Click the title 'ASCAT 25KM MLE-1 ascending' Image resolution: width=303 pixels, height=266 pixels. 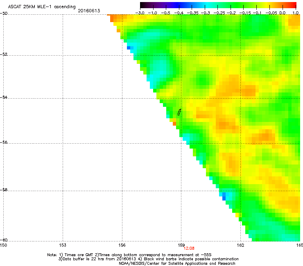click(x=42, y=7)
